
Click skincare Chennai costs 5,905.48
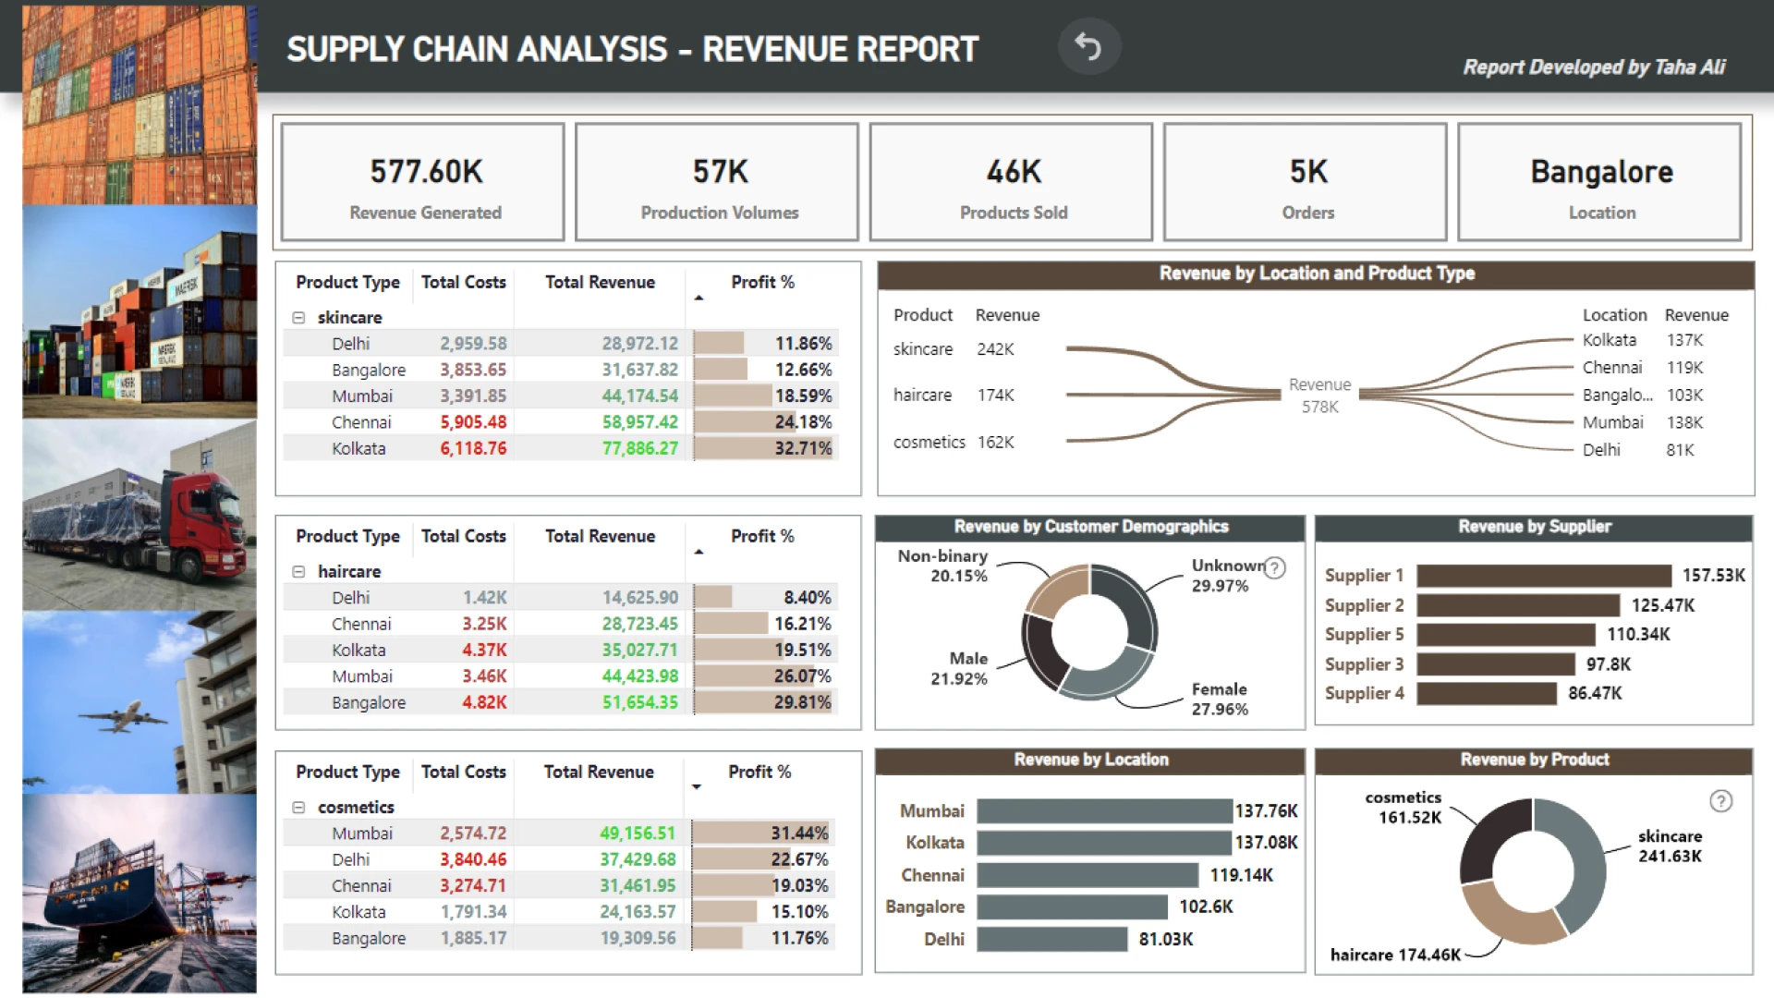click(473, 422)
